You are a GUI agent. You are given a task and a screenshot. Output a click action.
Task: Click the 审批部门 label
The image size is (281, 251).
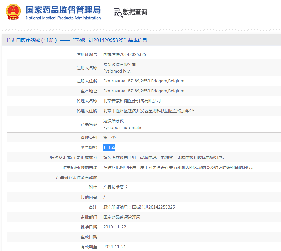pyautogui.click(x=89, y=217)
